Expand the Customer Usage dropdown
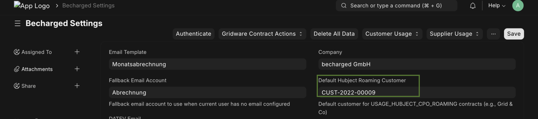Screen dimensions: 538x119 tap(392, 34)
